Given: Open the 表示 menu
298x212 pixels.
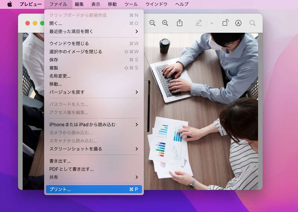Looking at the screenshot, I should tap(96, 4).
